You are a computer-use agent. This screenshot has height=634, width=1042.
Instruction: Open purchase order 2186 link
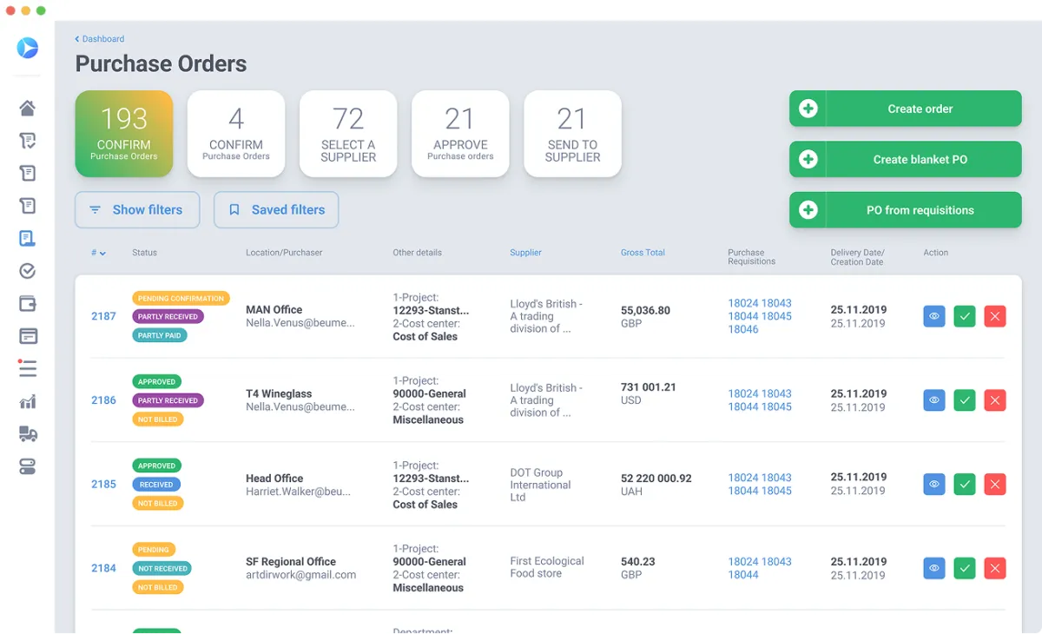103,400
